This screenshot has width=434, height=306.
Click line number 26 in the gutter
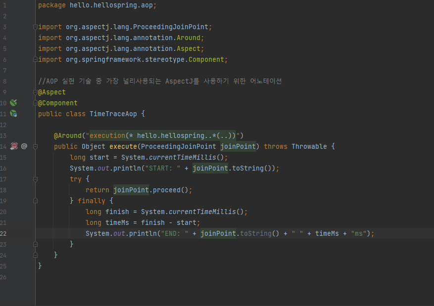(x=3, y=277)
